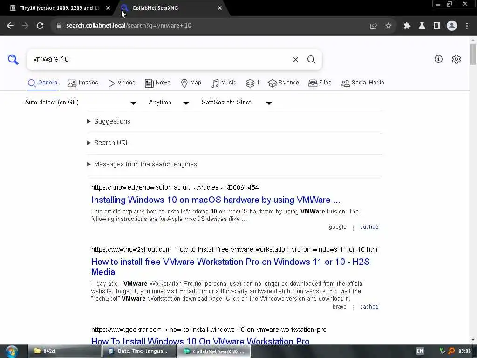The width and height of the screenshot is (477, 358).
Task: Open cached link for brave result
Action: point(369,307)
